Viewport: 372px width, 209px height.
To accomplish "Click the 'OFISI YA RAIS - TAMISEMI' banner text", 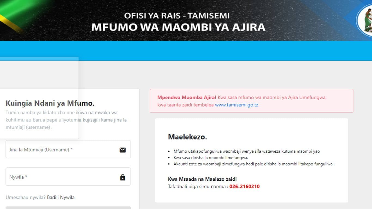I will 177,16.
